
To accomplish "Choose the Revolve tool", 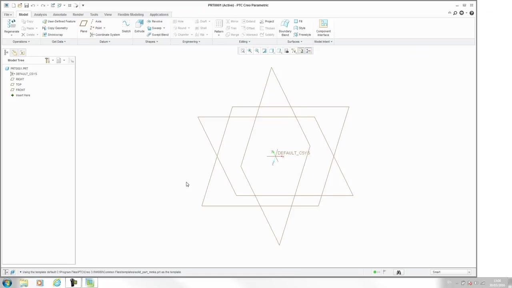I will click(154, 21).
